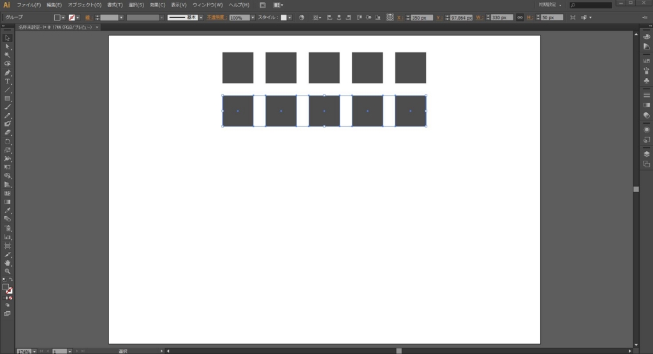Select the Blend tool
Screen dimensions: 653x354
(x=7, y=219)
